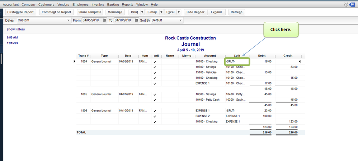
Task: Click the Trans # column header
Action: point(83,56)
